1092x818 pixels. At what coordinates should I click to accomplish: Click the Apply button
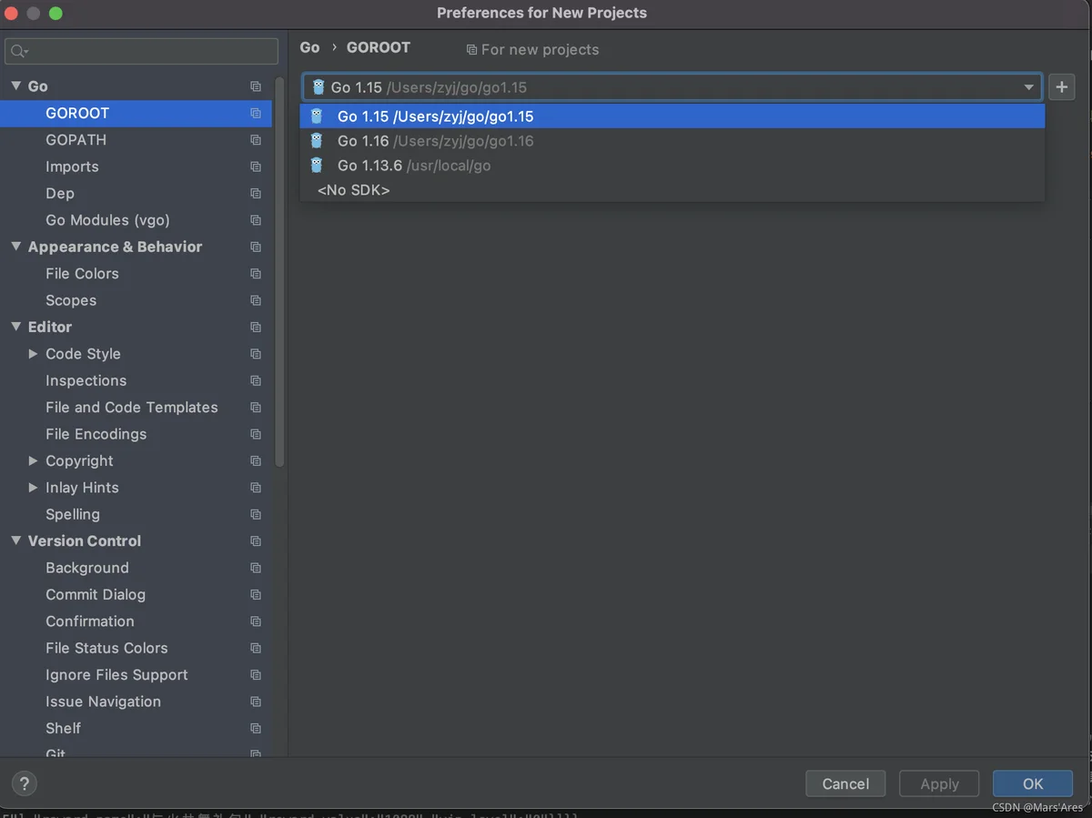[939, 783]
